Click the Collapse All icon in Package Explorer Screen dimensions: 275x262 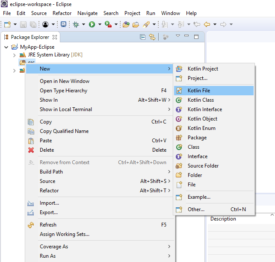click(143, 37)
